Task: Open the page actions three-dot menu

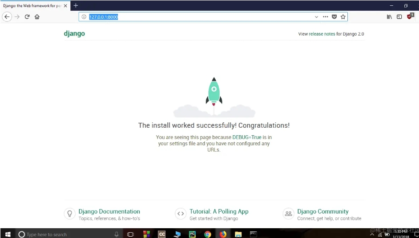Action: pos(325,17)
